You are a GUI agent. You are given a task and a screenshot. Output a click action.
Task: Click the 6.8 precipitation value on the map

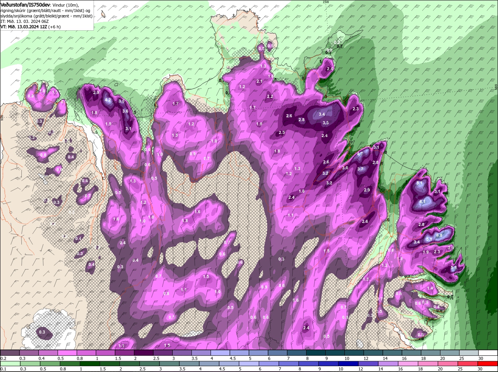(439, 235)
